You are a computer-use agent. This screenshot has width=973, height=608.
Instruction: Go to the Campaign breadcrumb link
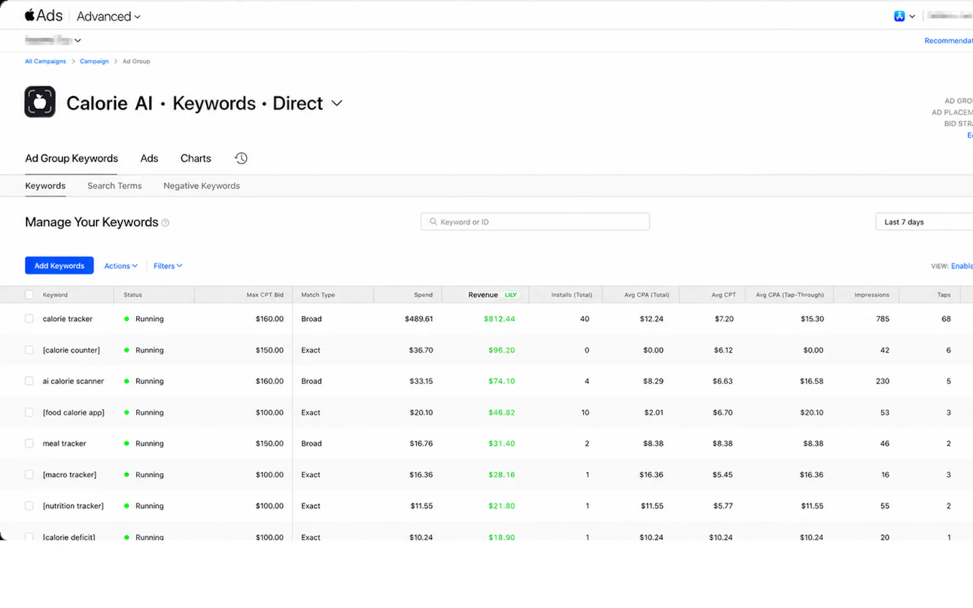click(x=94, y=61)
